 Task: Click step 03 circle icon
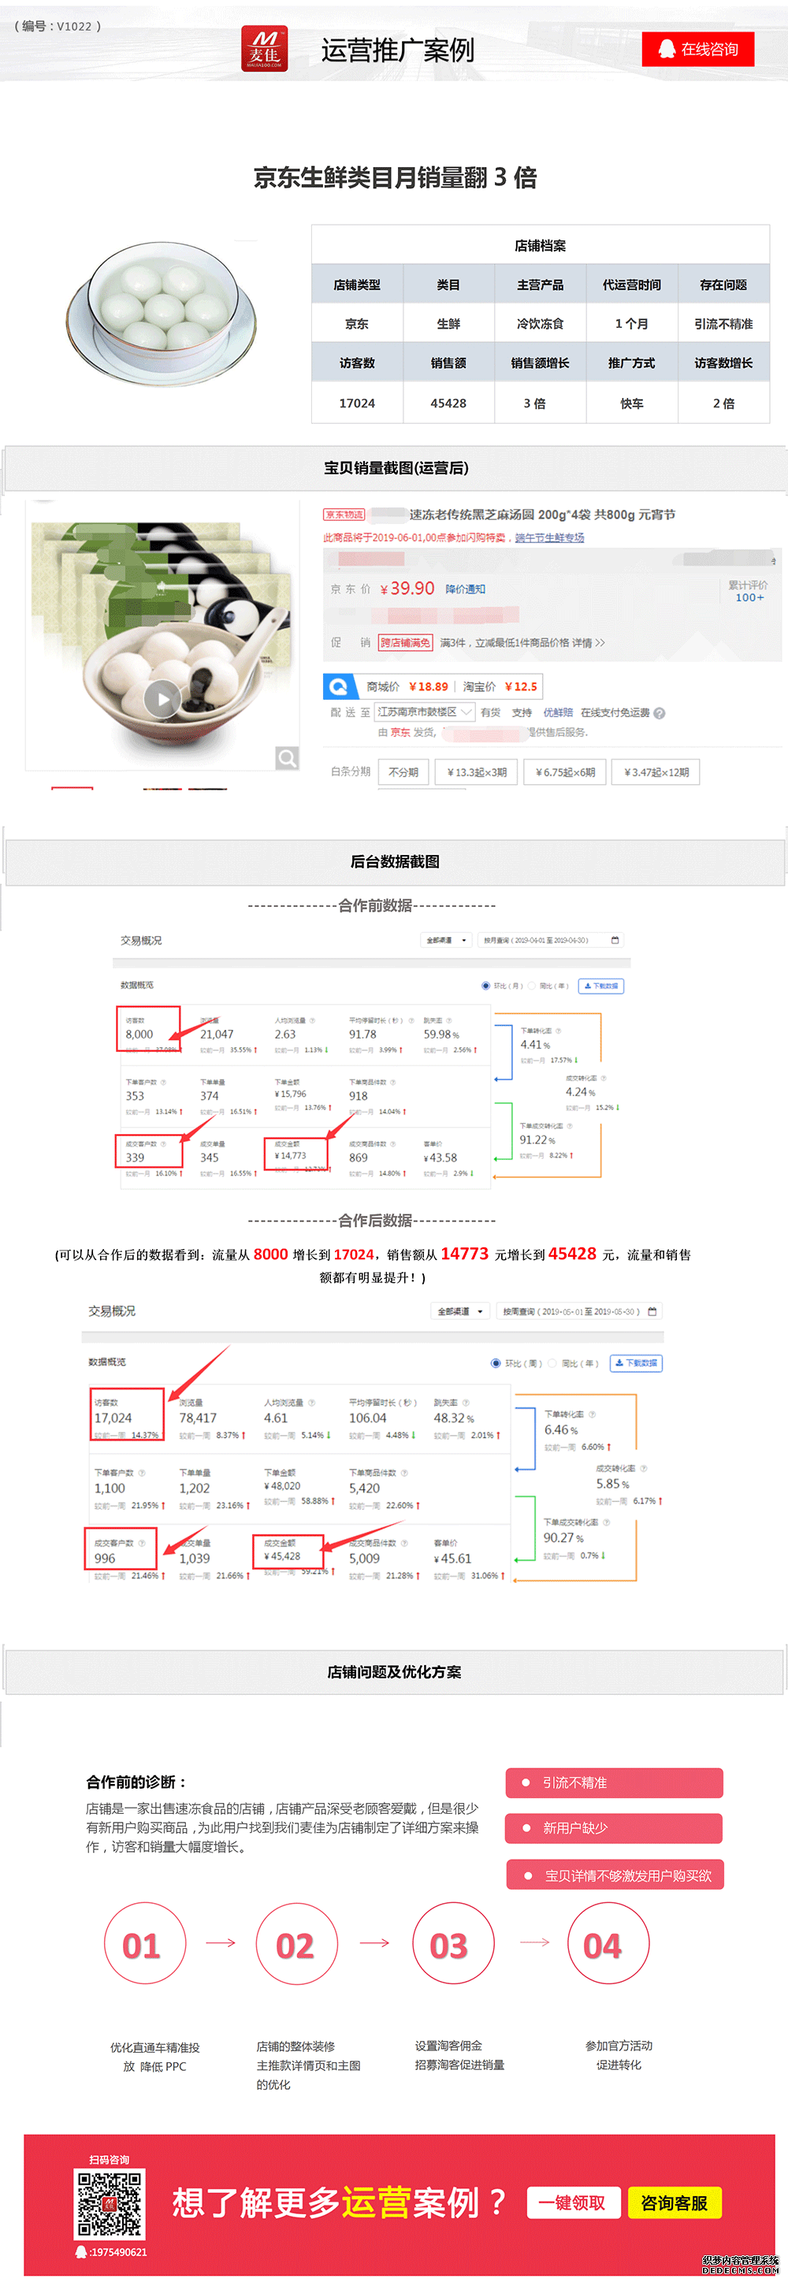453,1942
